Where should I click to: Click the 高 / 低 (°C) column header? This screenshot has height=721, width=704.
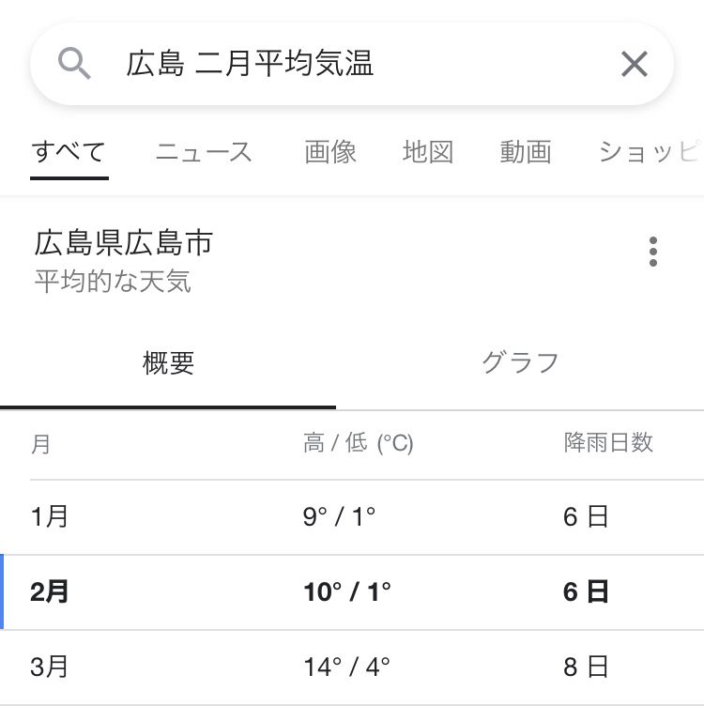coord(358,444)
